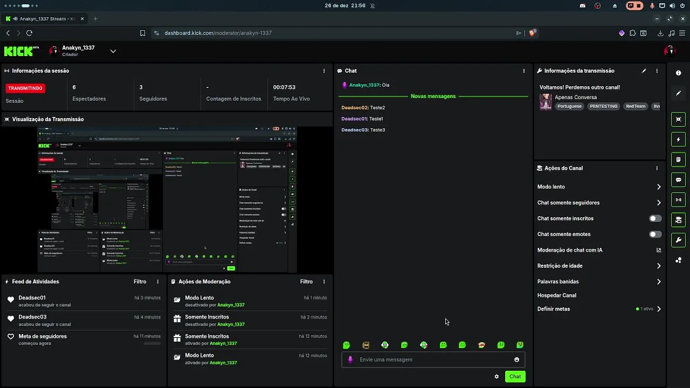Toggle the fullscreen-frame widget icon in sidebar

678,120
